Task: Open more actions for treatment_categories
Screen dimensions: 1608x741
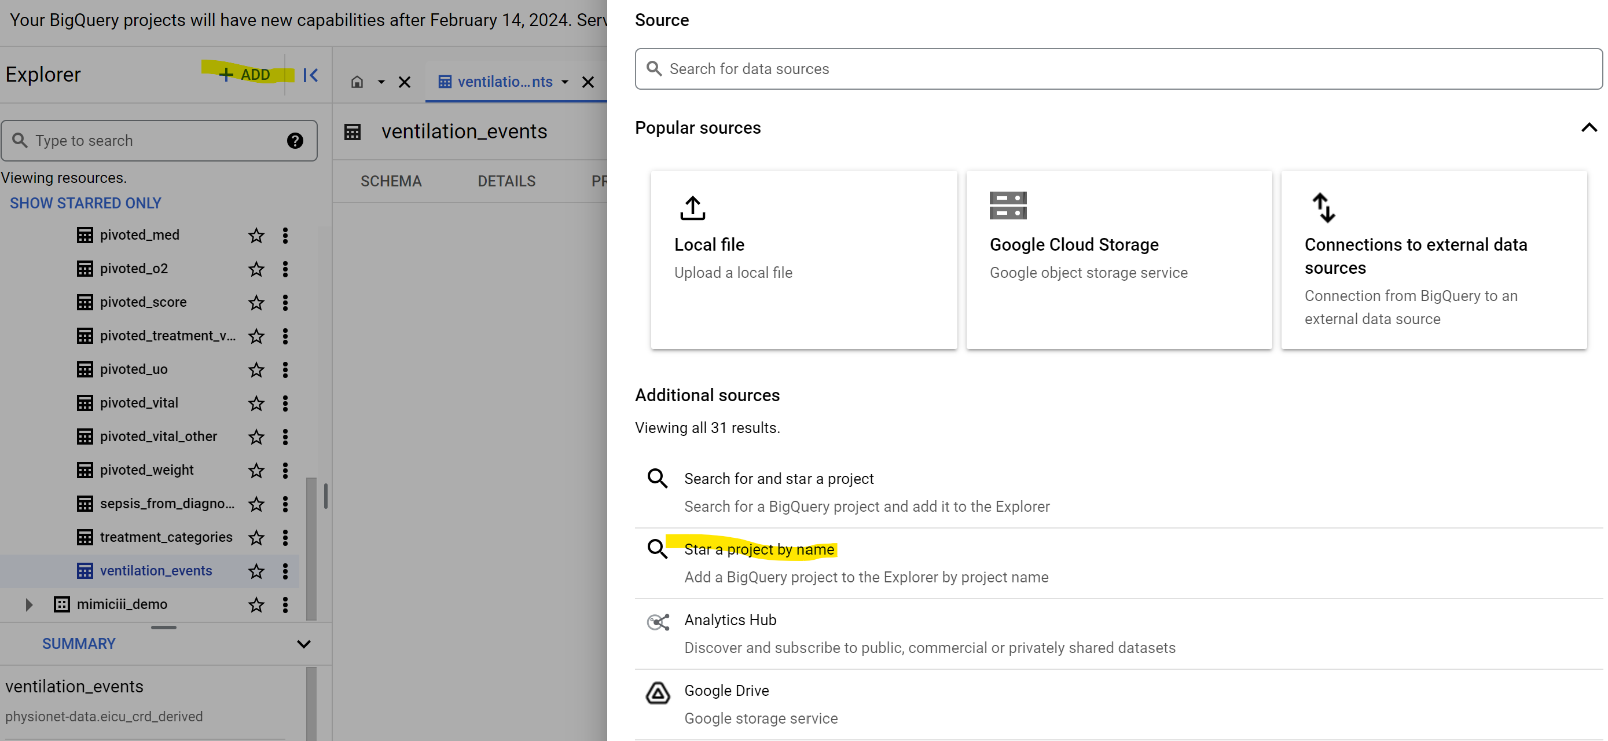Action: (285, 537)
